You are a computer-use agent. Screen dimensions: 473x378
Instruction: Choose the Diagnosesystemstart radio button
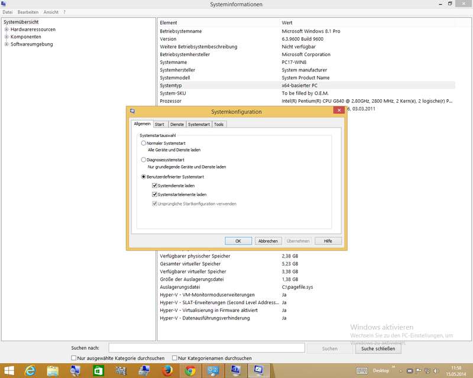pos(143,160)
